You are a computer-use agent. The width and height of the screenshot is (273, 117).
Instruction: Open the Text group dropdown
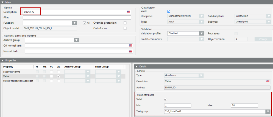pos(268,111)
